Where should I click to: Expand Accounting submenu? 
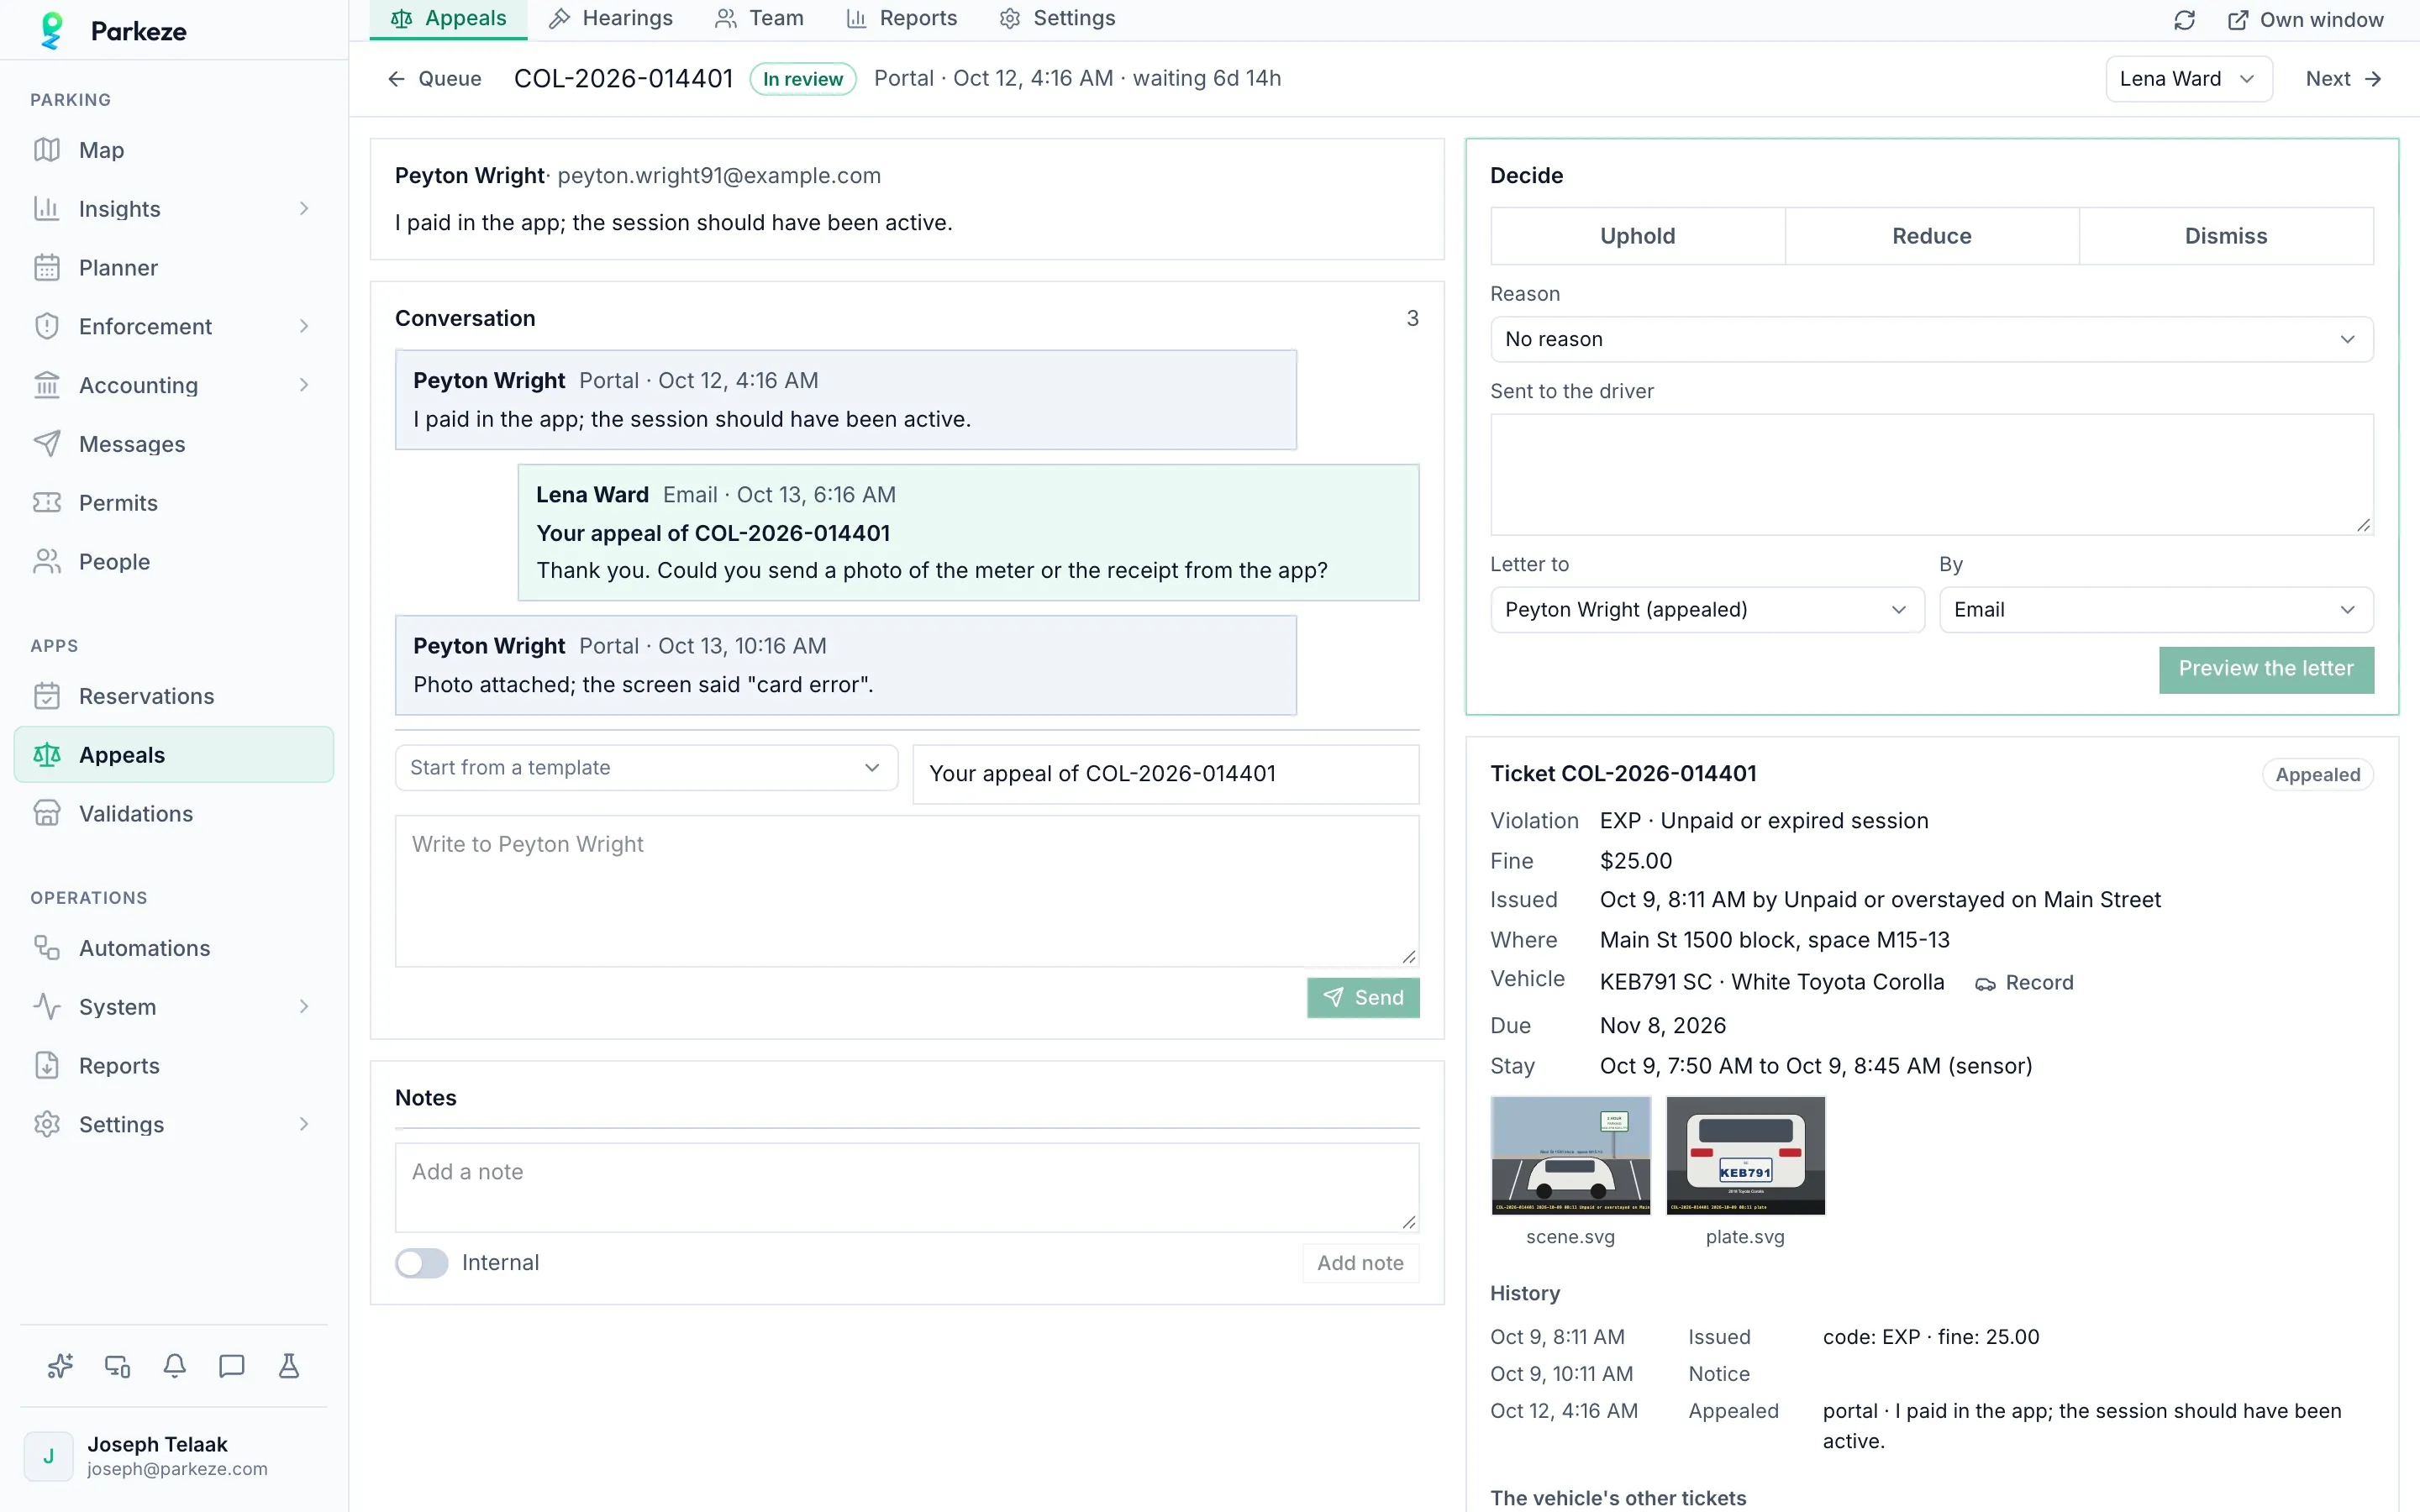(x=173, y=385)
